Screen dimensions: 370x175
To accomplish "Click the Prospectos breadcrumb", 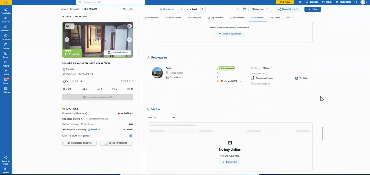I will tap(75, 9).
